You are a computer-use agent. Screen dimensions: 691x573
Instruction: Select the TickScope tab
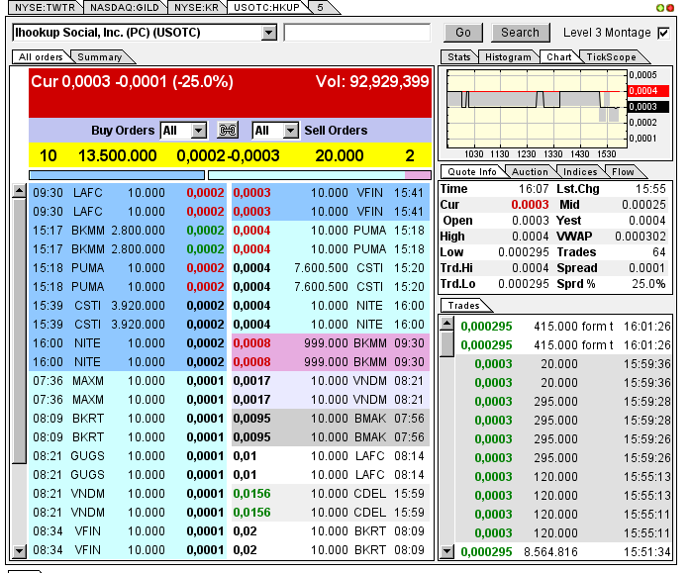click(611, 57)
